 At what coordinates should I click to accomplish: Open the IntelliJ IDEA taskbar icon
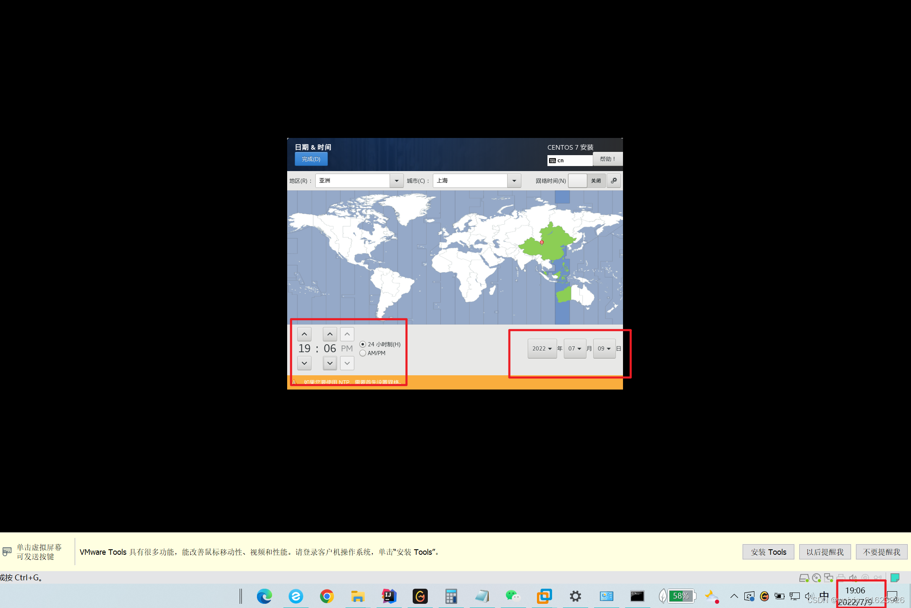coord(389,596)
